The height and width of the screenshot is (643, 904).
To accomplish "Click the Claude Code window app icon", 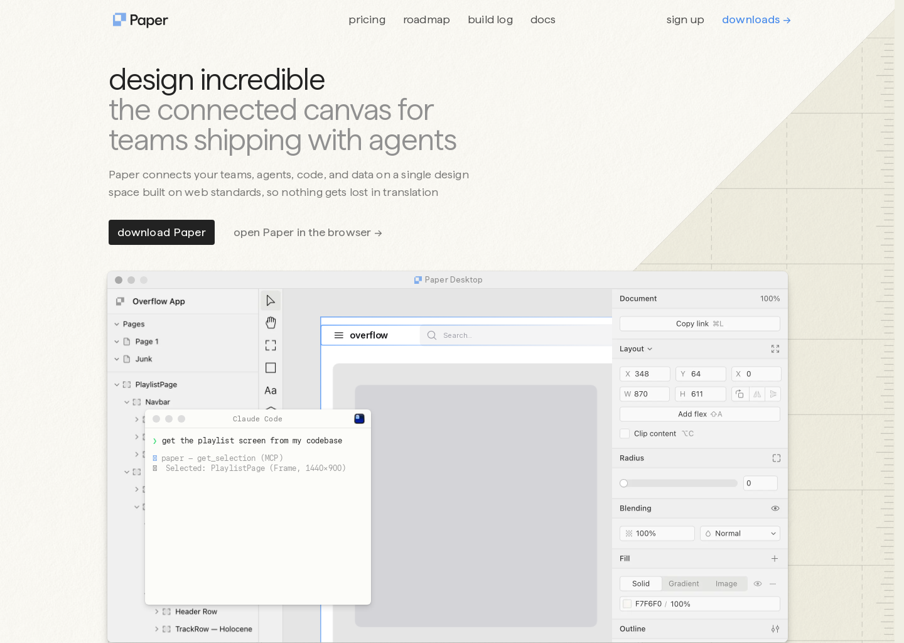I will click(360, 419).
